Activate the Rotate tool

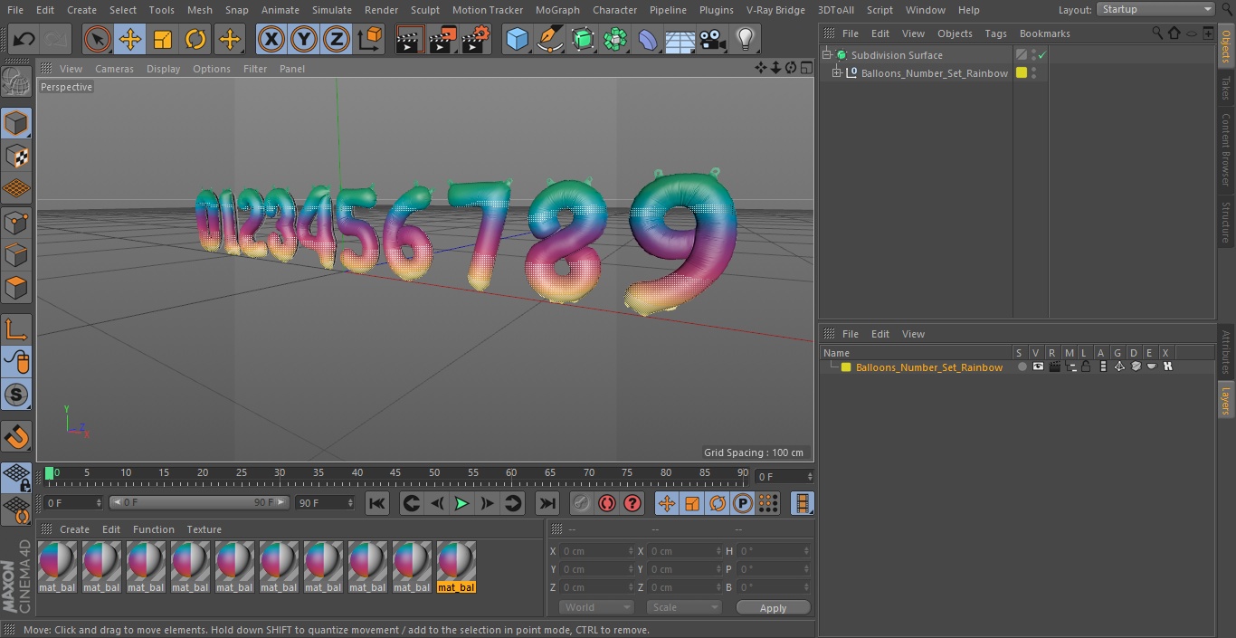195,40
